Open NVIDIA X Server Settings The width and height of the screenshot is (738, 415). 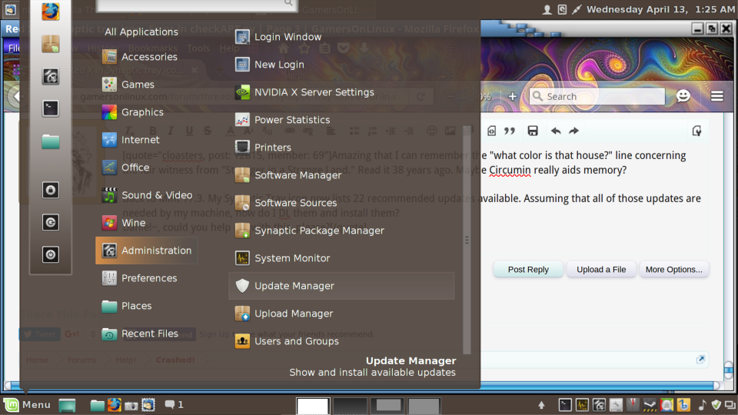point(341,92)
